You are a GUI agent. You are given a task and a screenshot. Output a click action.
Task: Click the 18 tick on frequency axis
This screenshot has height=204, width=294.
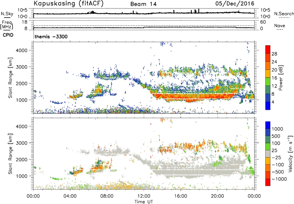coord(25,22)
